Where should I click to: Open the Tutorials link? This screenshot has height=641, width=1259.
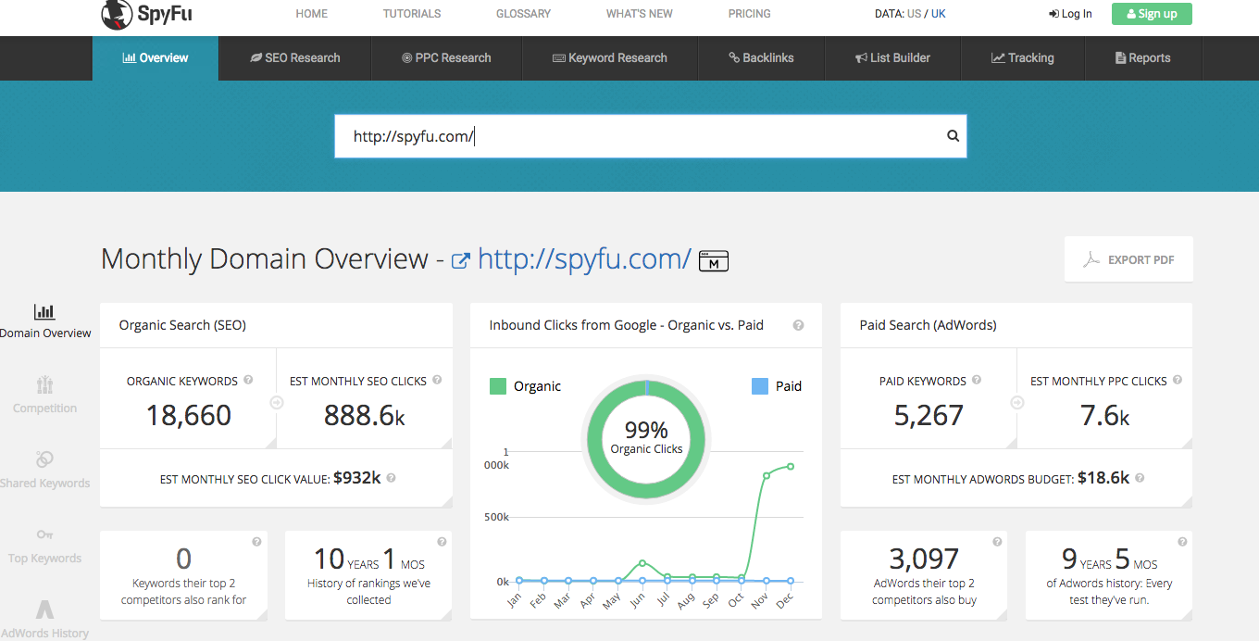[x=412, y=14]
